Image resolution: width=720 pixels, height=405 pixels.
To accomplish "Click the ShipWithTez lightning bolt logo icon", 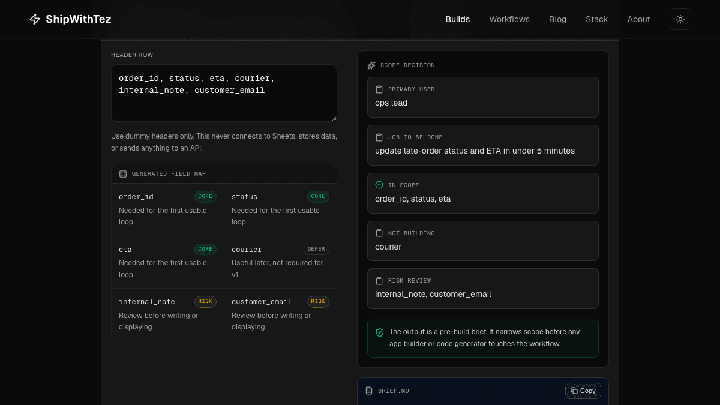I will 35,19.
